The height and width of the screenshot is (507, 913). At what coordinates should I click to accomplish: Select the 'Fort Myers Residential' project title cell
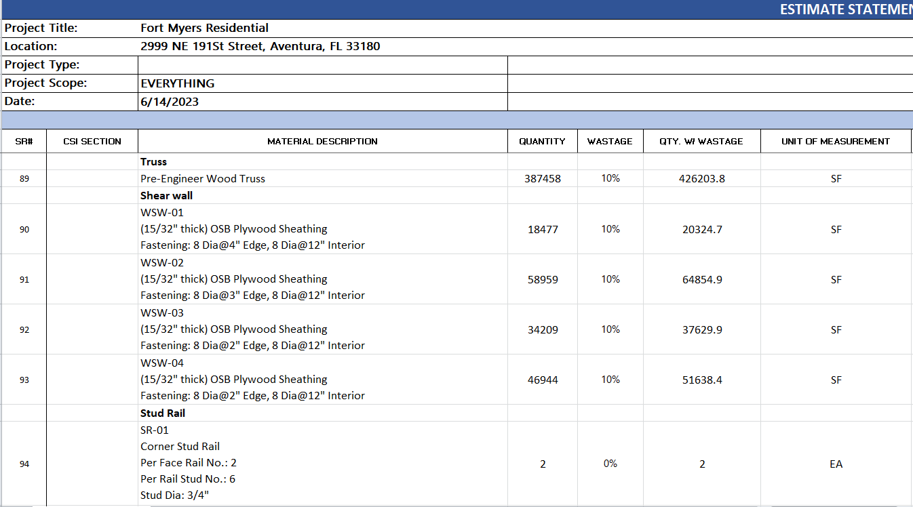click(x=526, y=28)
